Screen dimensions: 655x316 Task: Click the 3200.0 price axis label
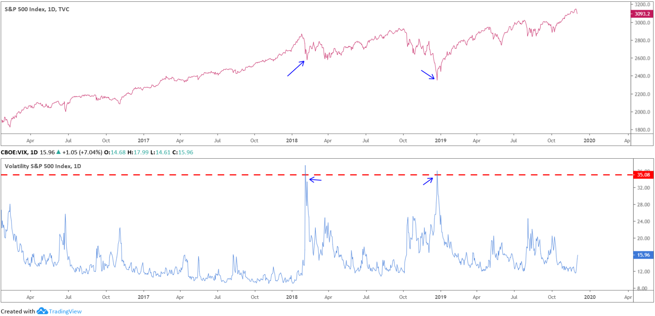pos(642,5)
